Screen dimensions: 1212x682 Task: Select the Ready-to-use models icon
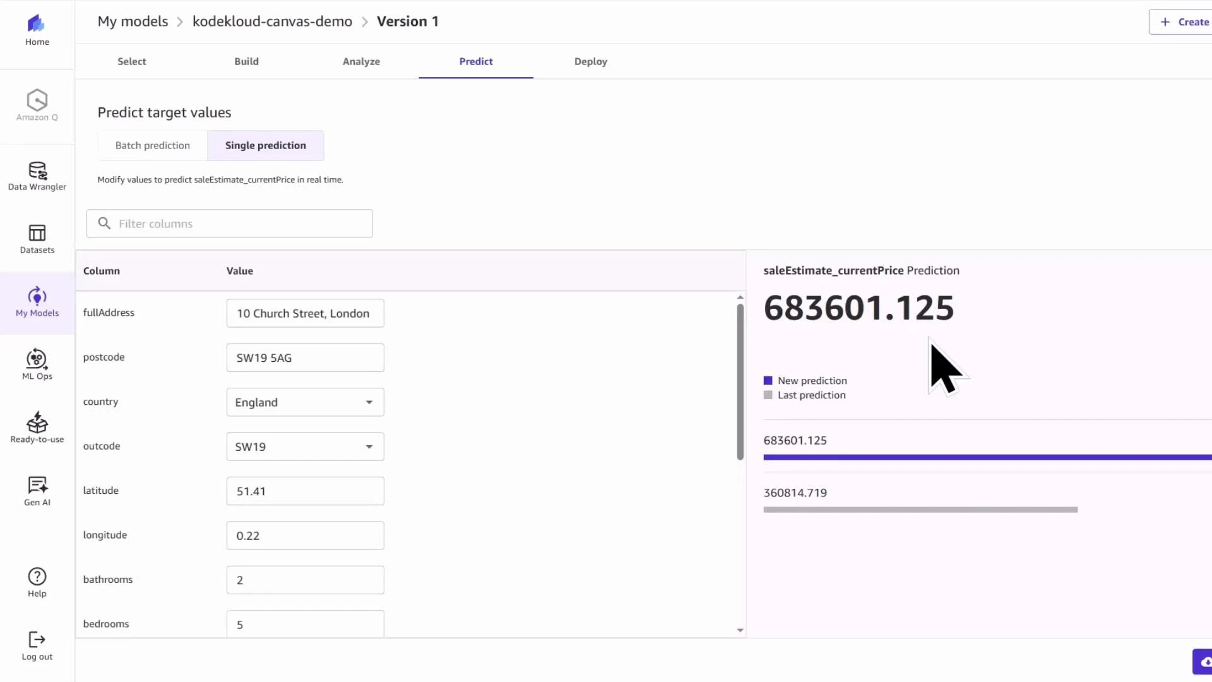(37, 427)
